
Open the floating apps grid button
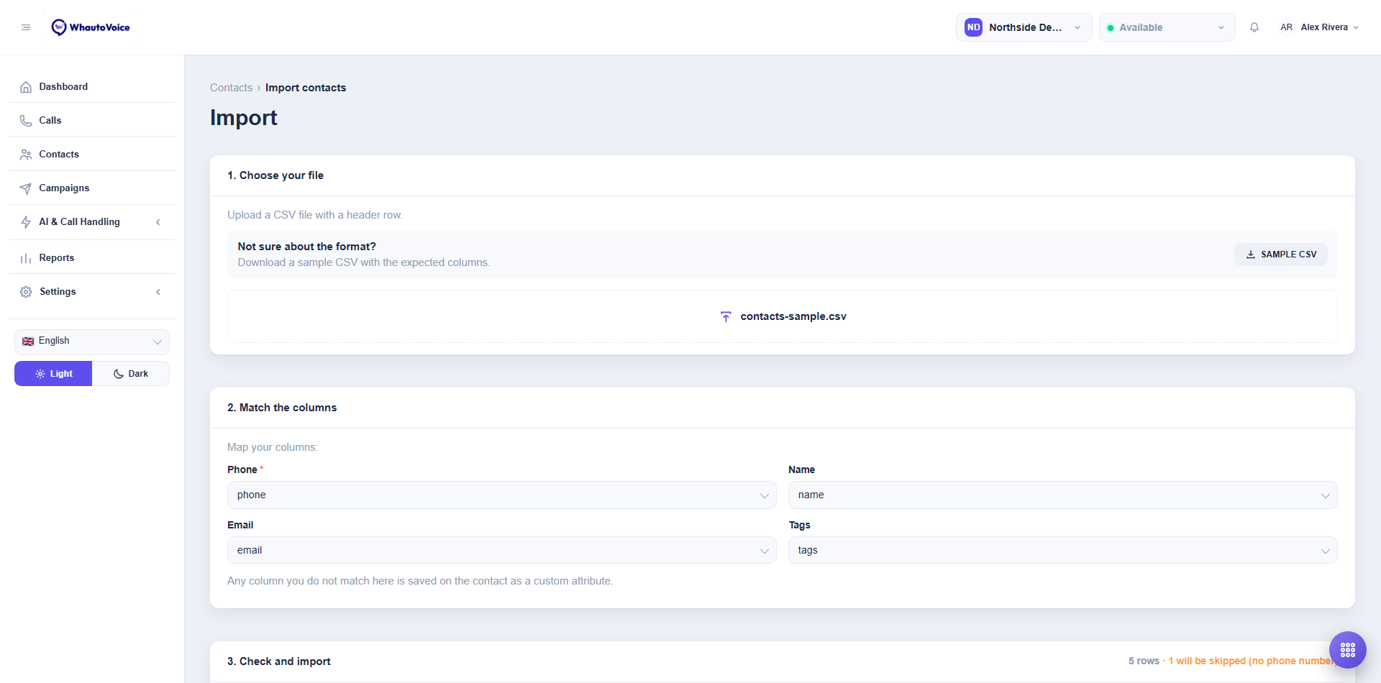click(x=1347, y=650)
